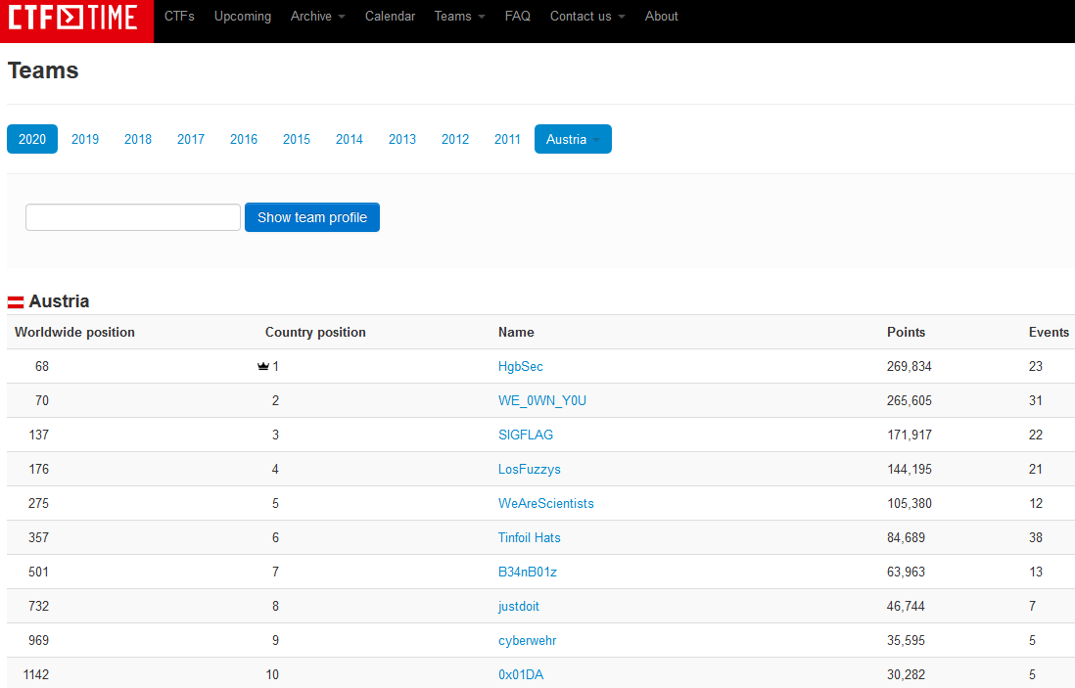Expand the Archive dropdown menu
1075x688 pixels.
click(x=317, y=16)
